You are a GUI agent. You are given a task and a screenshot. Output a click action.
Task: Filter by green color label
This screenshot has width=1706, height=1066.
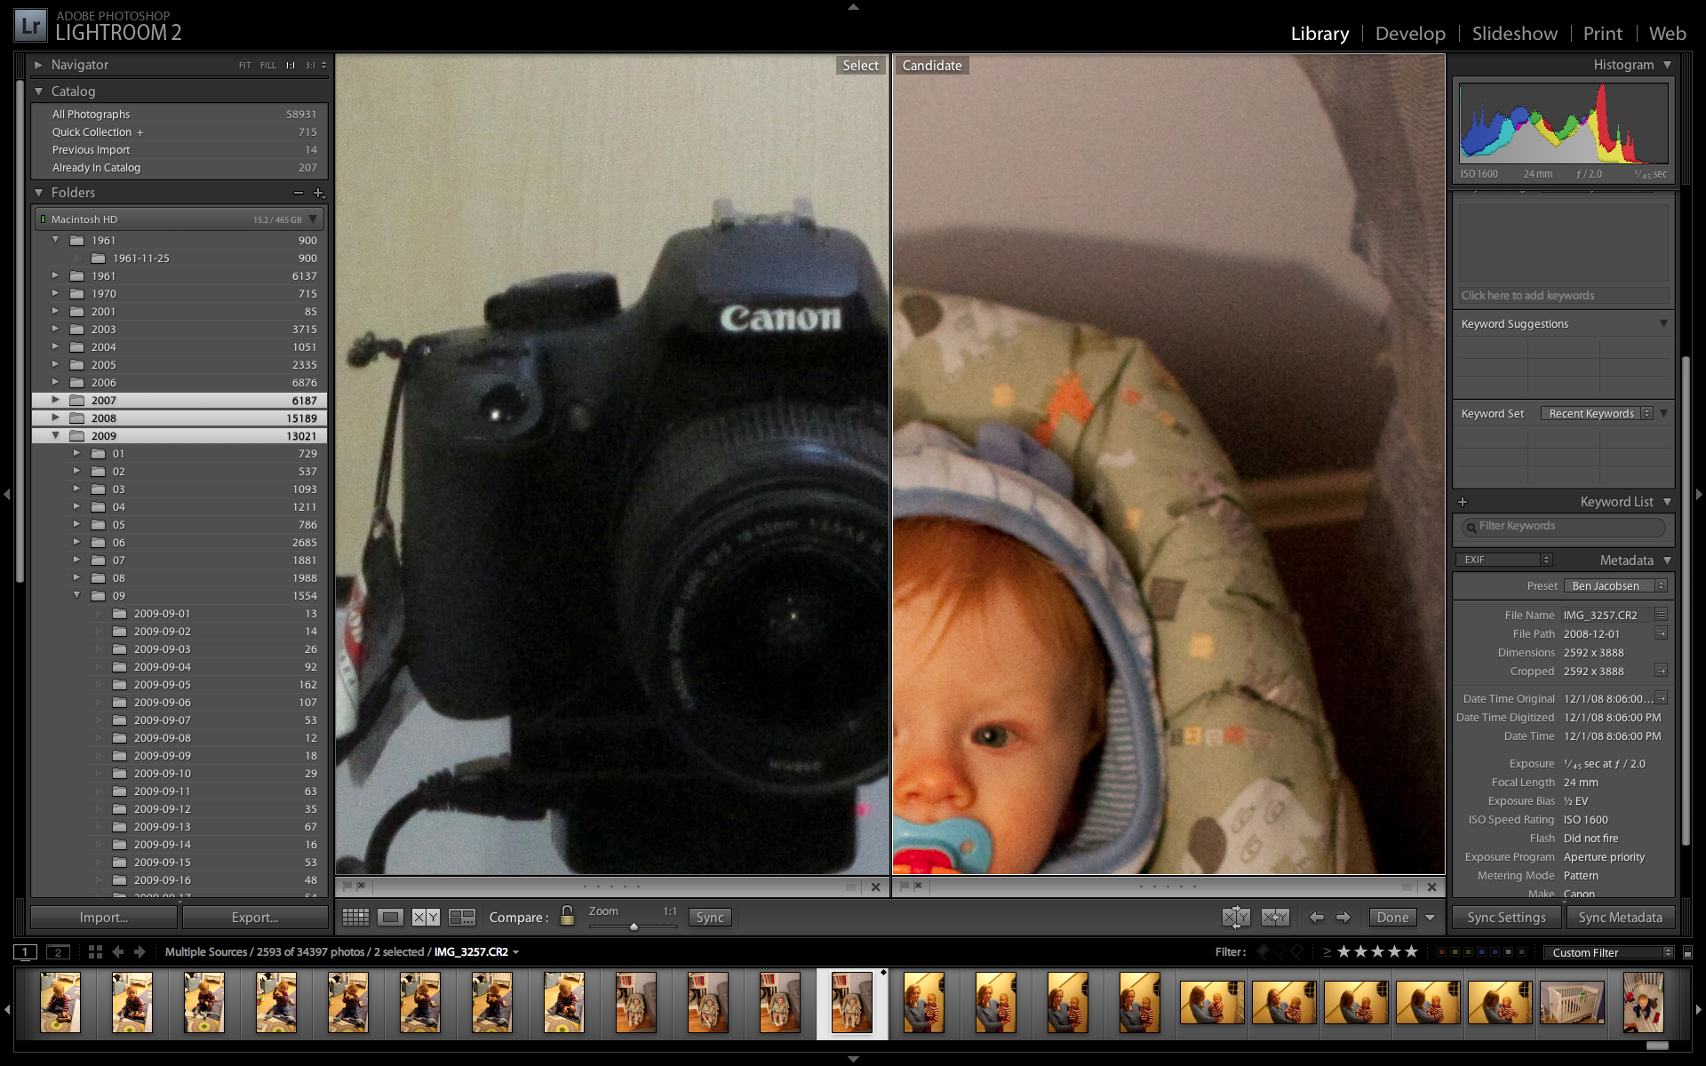click(x=1468, y=952)
